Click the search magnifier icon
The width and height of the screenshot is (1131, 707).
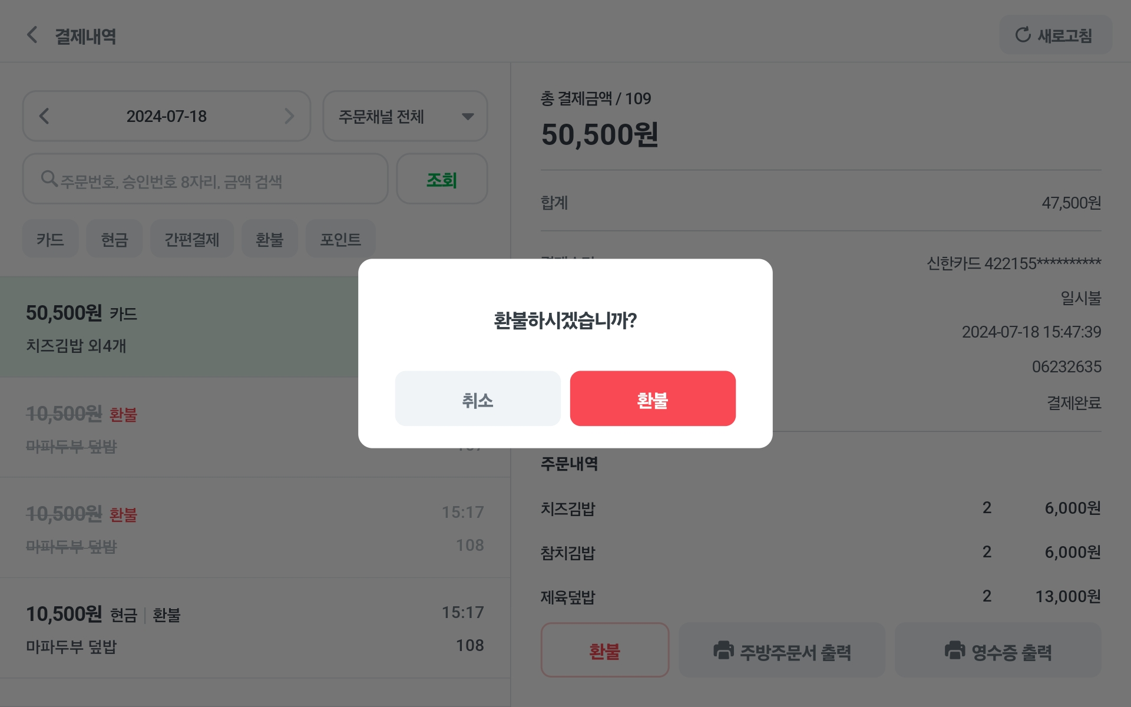(49, 178)
